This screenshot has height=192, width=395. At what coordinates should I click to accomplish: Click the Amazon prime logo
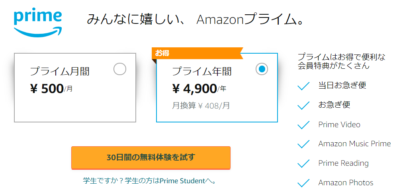tap(38, 22)
